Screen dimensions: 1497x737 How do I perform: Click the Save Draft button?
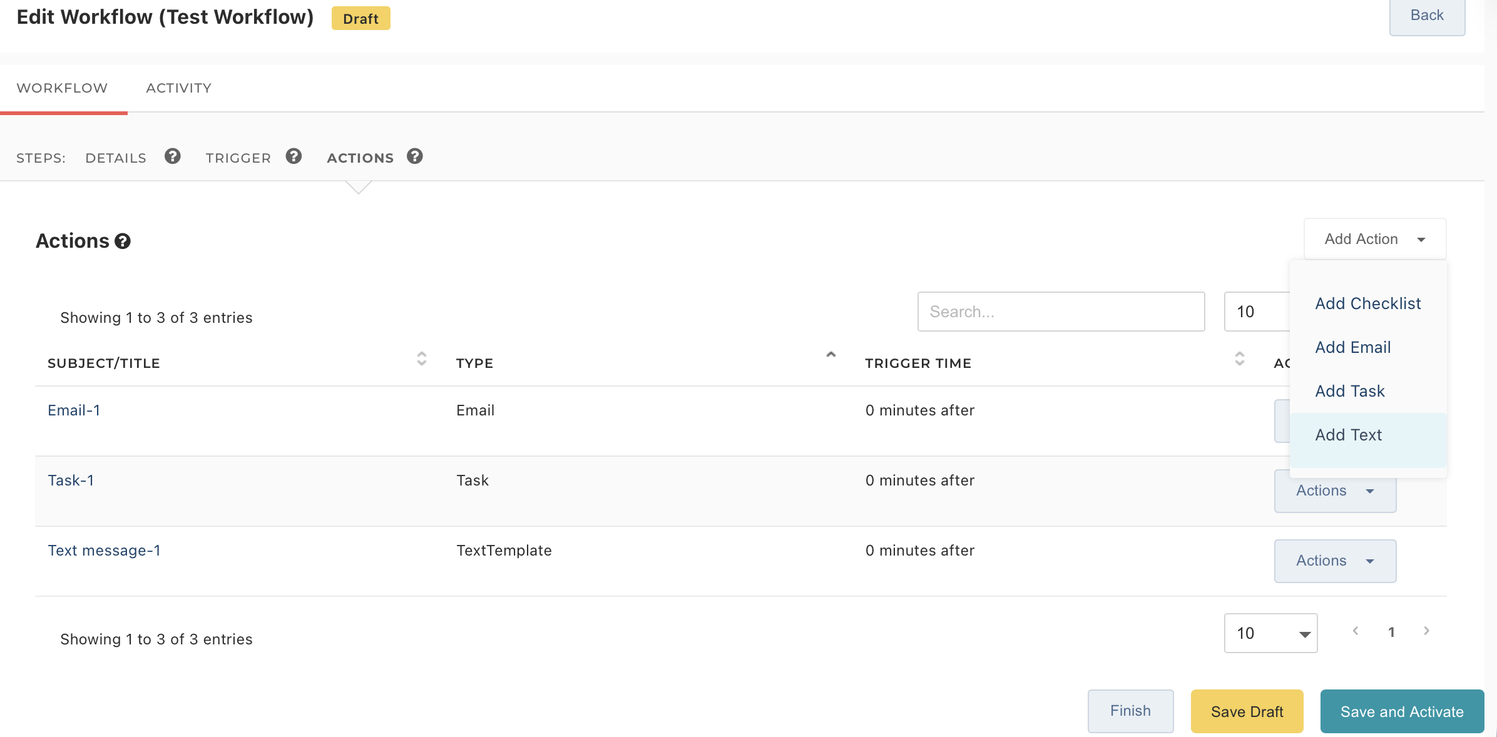tap(1247, 711)
